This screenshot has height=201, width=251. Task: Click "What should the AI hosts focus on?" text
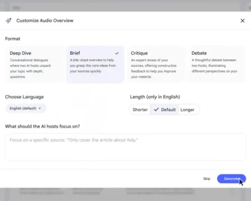click(x=43, y=126)
